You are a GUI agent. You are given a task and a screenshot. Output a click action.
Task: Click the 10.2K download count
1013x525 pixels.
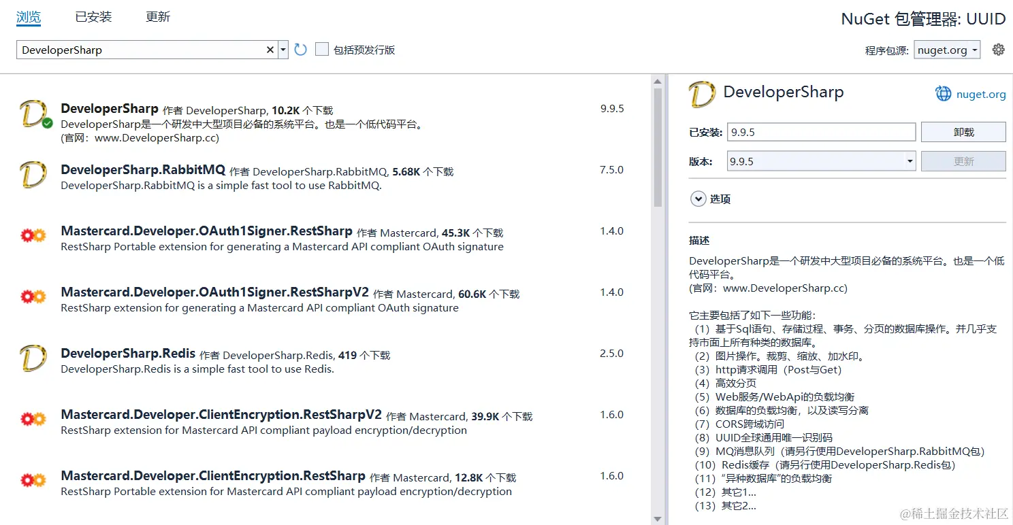[x=286, y=110]
